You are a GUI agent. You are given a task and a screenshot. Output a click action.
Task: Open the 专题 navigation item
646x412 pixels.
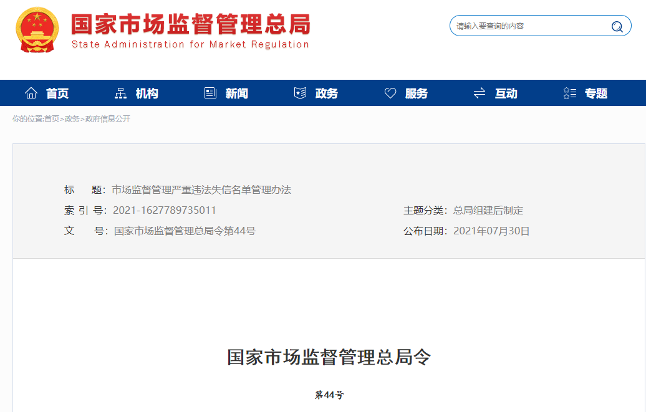click(596, 93)
